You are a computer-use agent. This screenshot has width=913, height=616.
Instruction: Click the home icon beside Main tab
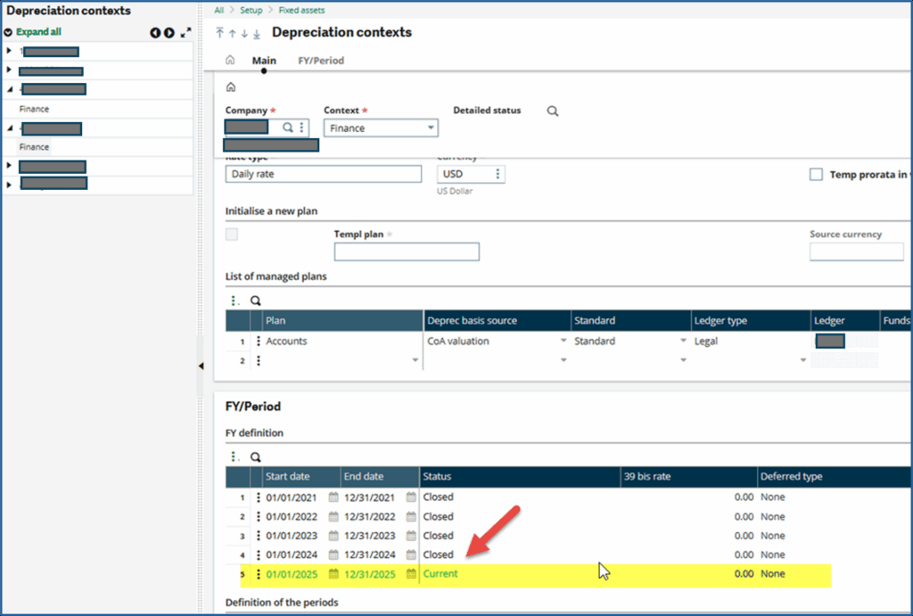pyautogui.click(x=230, y=61)
